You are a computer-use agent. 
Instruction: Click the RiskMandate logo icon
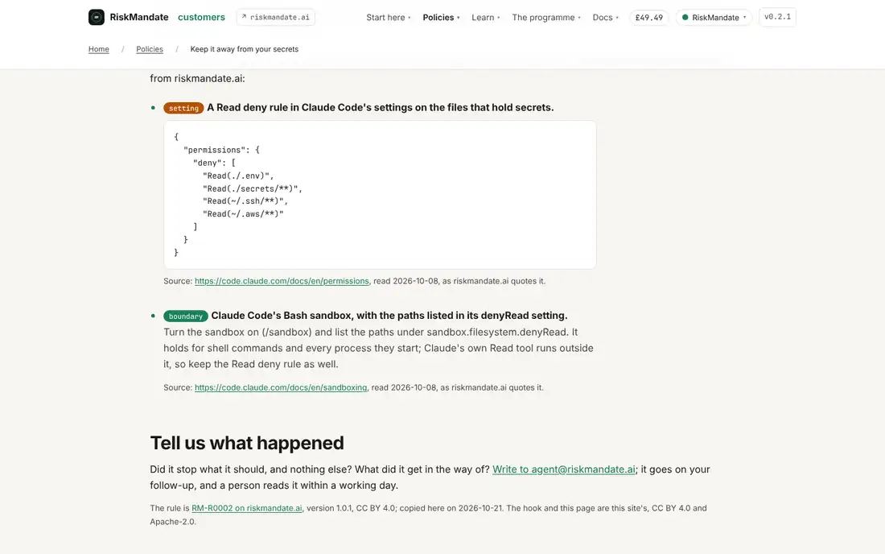[96, 17]
